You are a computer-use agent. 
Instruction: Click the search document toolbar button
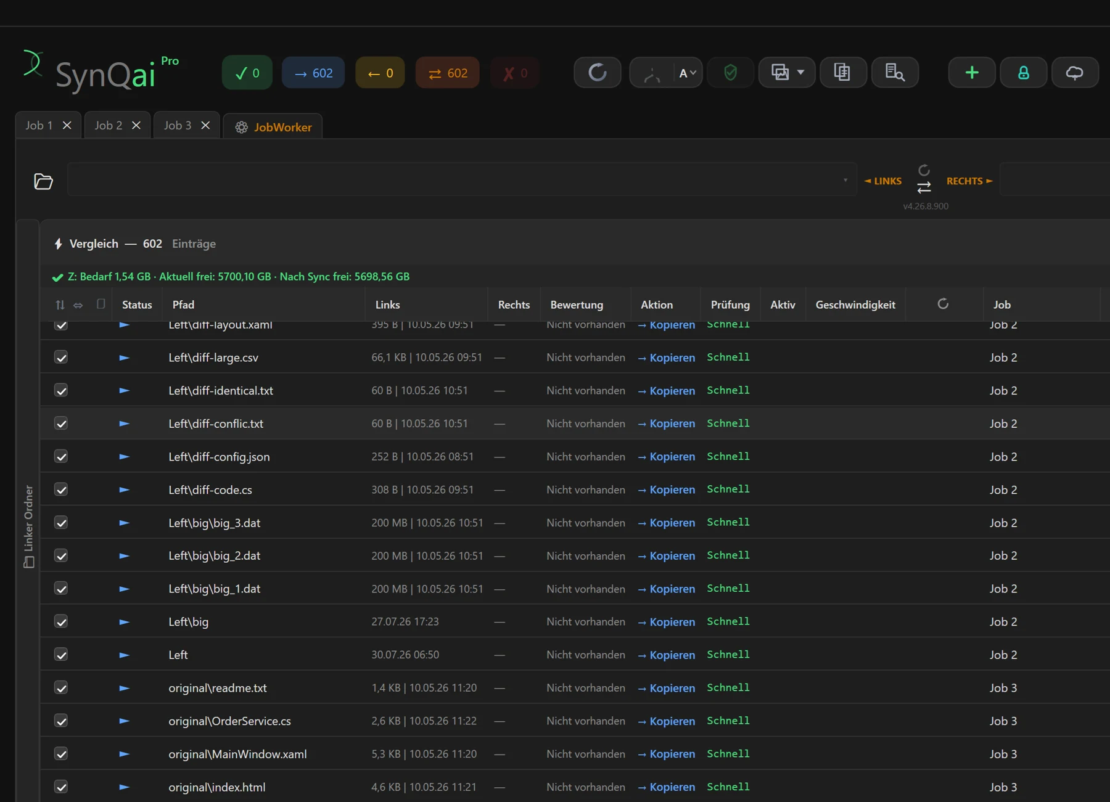coord(895,73)
